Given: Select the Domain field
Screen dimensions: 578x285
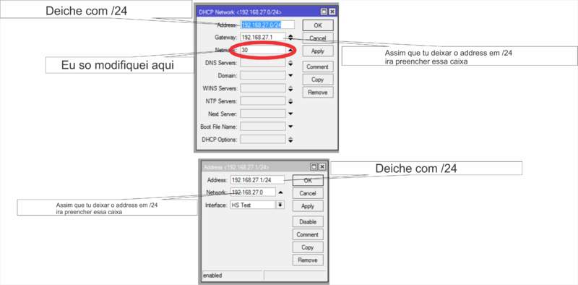Looking at the screenshot, I should point(263,76).
